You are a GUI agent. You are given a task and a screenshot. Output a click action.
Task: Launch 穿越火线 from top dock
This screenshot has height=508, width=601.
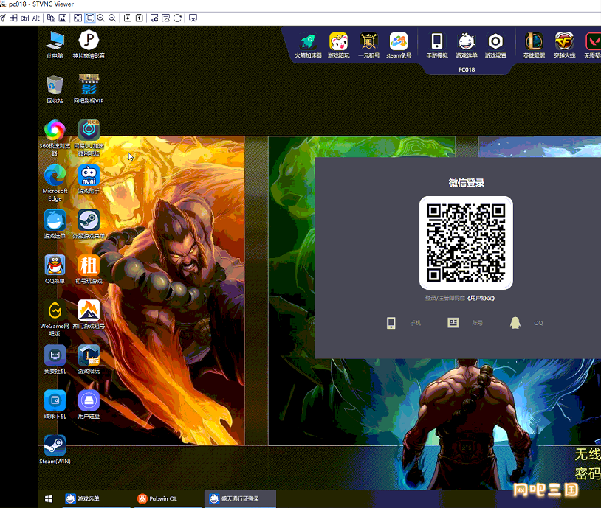(564, 46)
